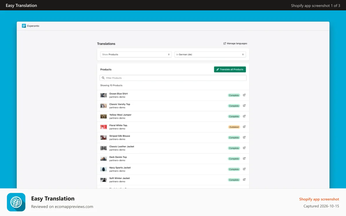The image size is (346, 216).
Task: Open the Navy Sports Jacket product name
Action: click(x=120, y=168)
